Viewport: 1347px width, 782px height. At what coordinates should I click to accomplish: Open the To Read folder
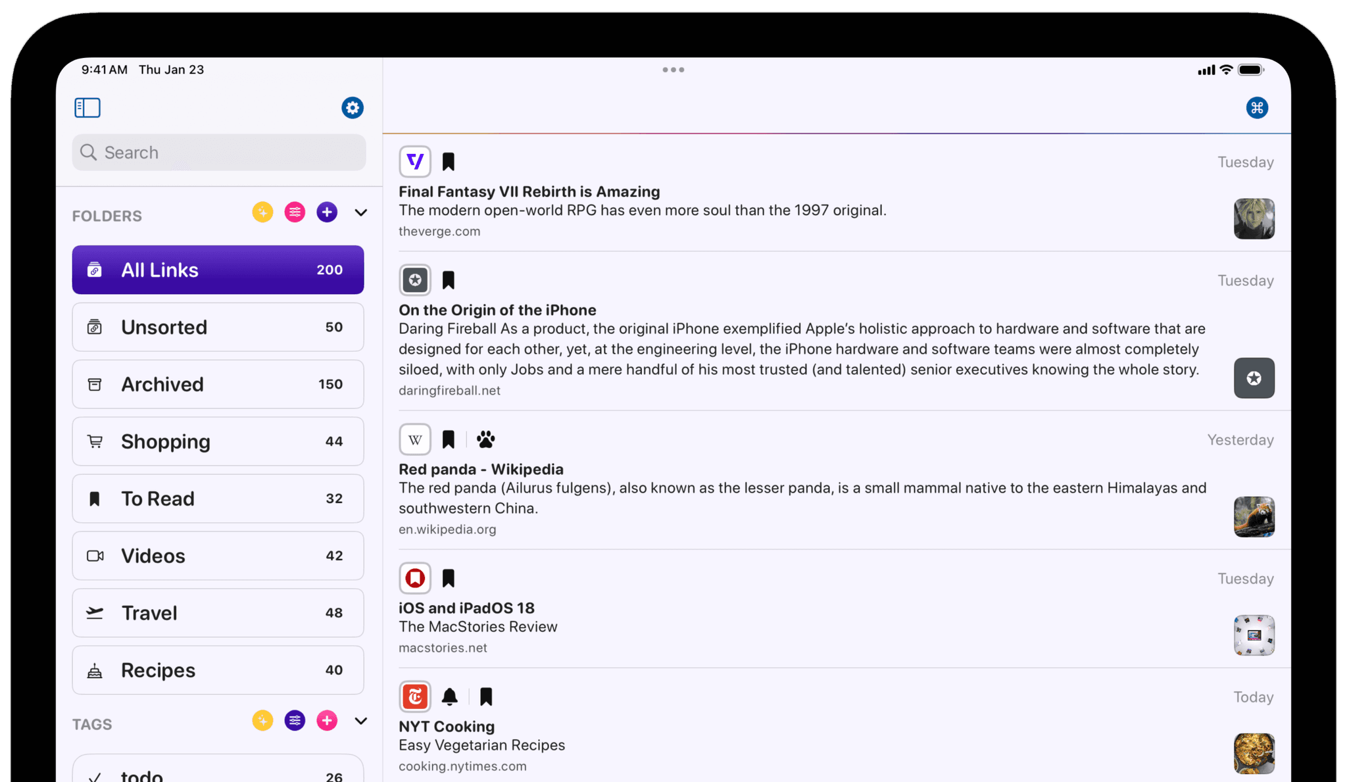click(218, 499)
